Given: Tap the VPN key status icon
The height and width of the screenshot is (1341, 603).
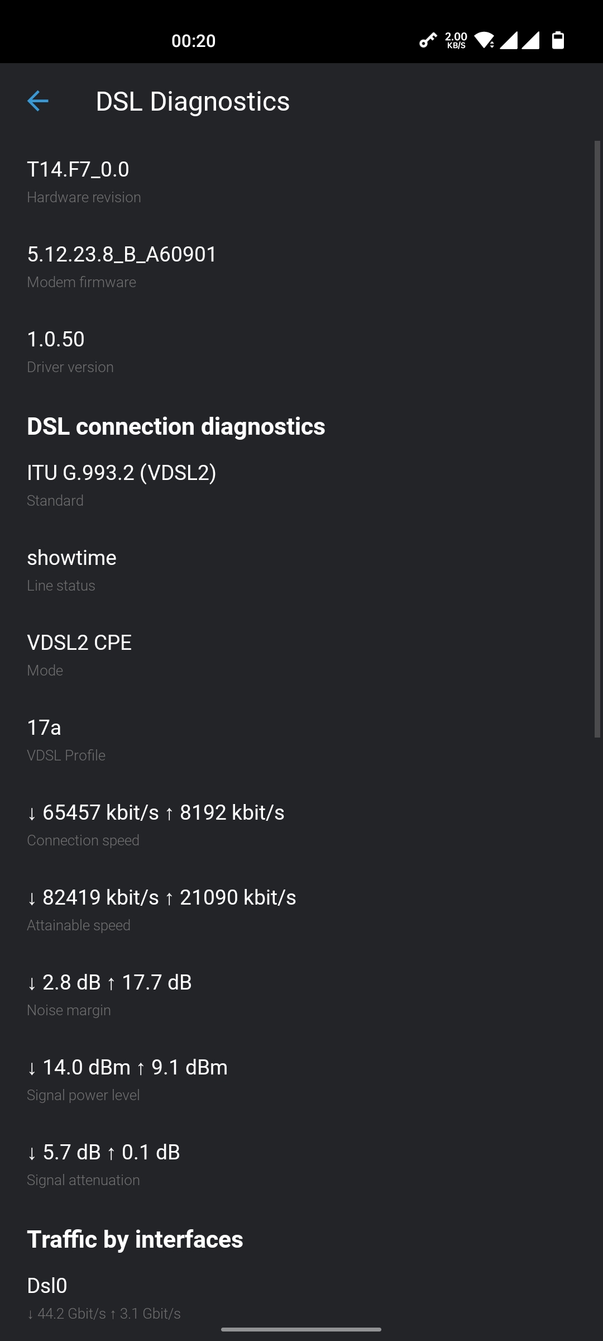Looking at the screenshot, I should [428, 40].
